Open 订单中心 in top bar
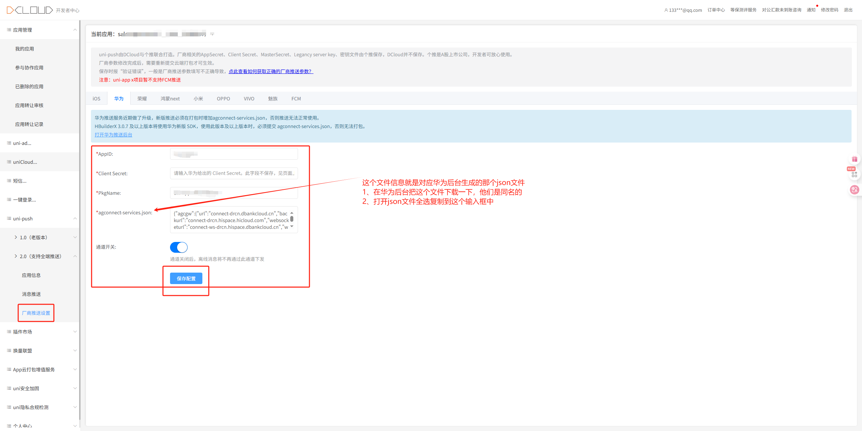 coord(716,10)
